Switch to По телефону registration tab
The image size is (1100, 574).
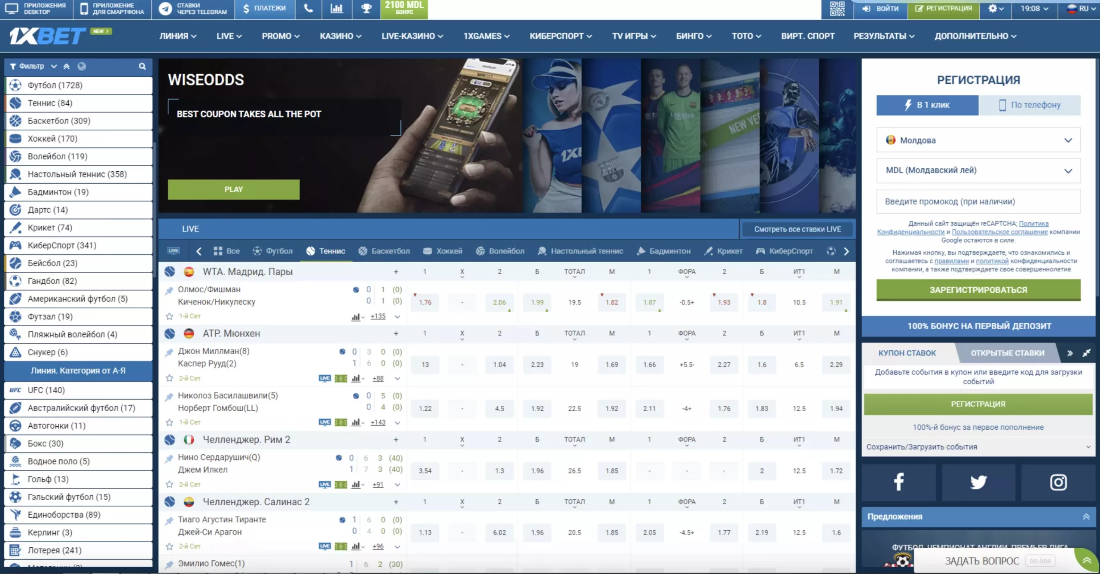point(1030,105)
